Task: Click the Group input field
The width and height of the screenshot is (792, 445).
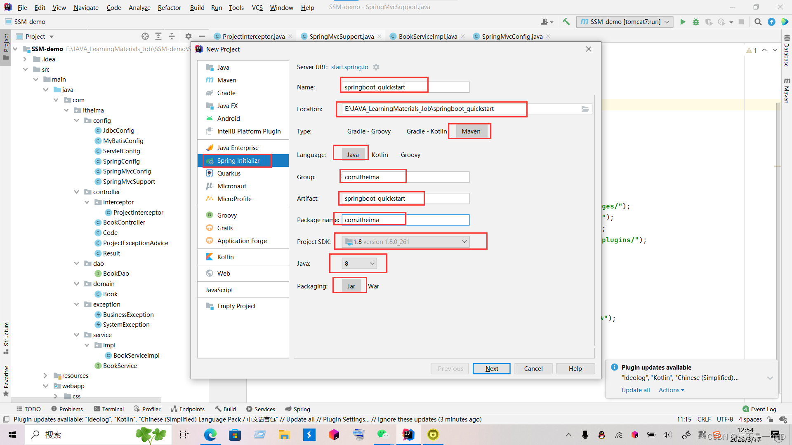Action: coord(405,177)
